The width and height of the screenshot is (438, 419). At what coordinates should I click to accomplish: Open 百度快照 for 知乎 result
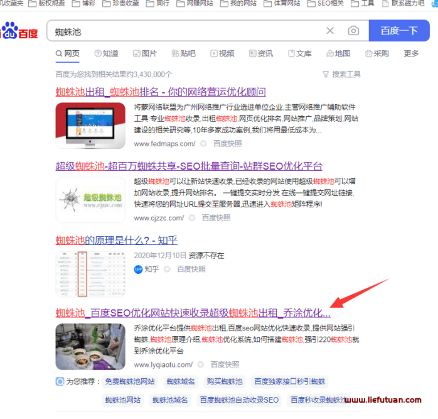(191, 269)
